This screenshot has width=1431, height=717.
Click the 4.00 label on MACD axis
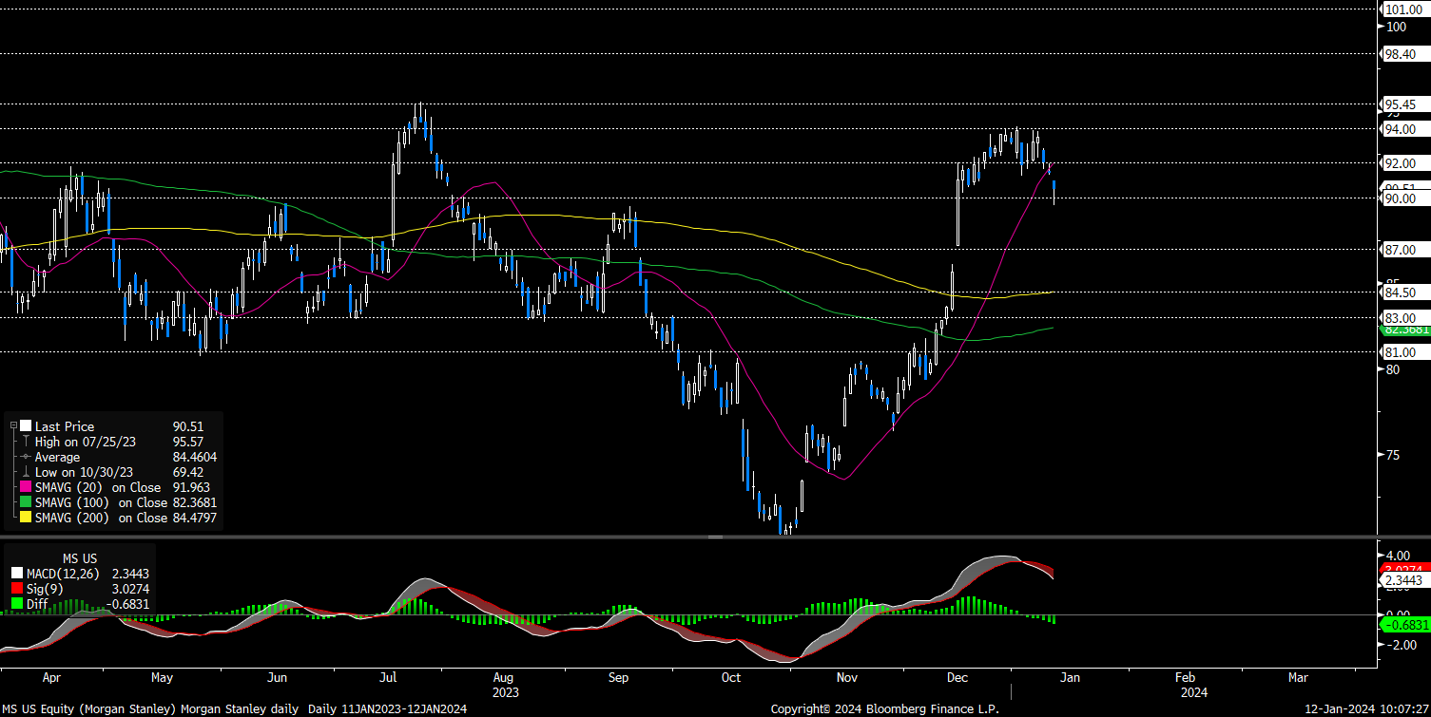[1398, 555]
